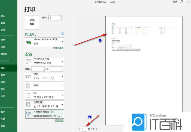Click the portrait page icon
The width and height of the screenshot is (191, 132).
coord(28,86)
